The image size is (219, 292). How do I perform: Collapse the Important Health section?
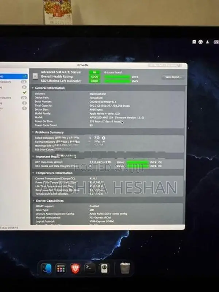tap(33, 156)
